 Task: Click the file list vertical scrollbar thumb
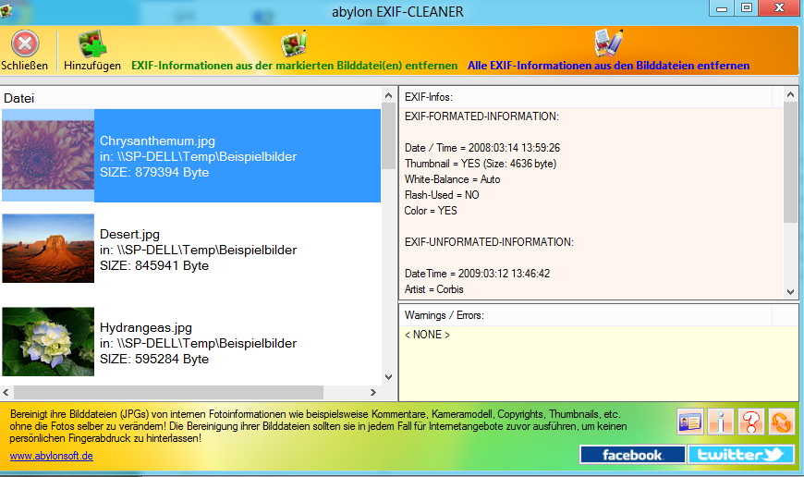[388, 137]
